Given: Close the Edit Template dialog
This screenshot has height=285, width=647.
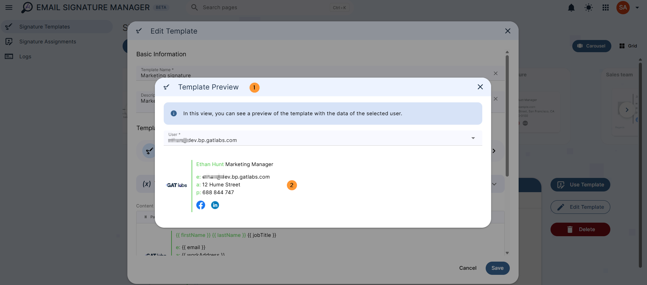Looking at the screenshot, I should (508, 31).
